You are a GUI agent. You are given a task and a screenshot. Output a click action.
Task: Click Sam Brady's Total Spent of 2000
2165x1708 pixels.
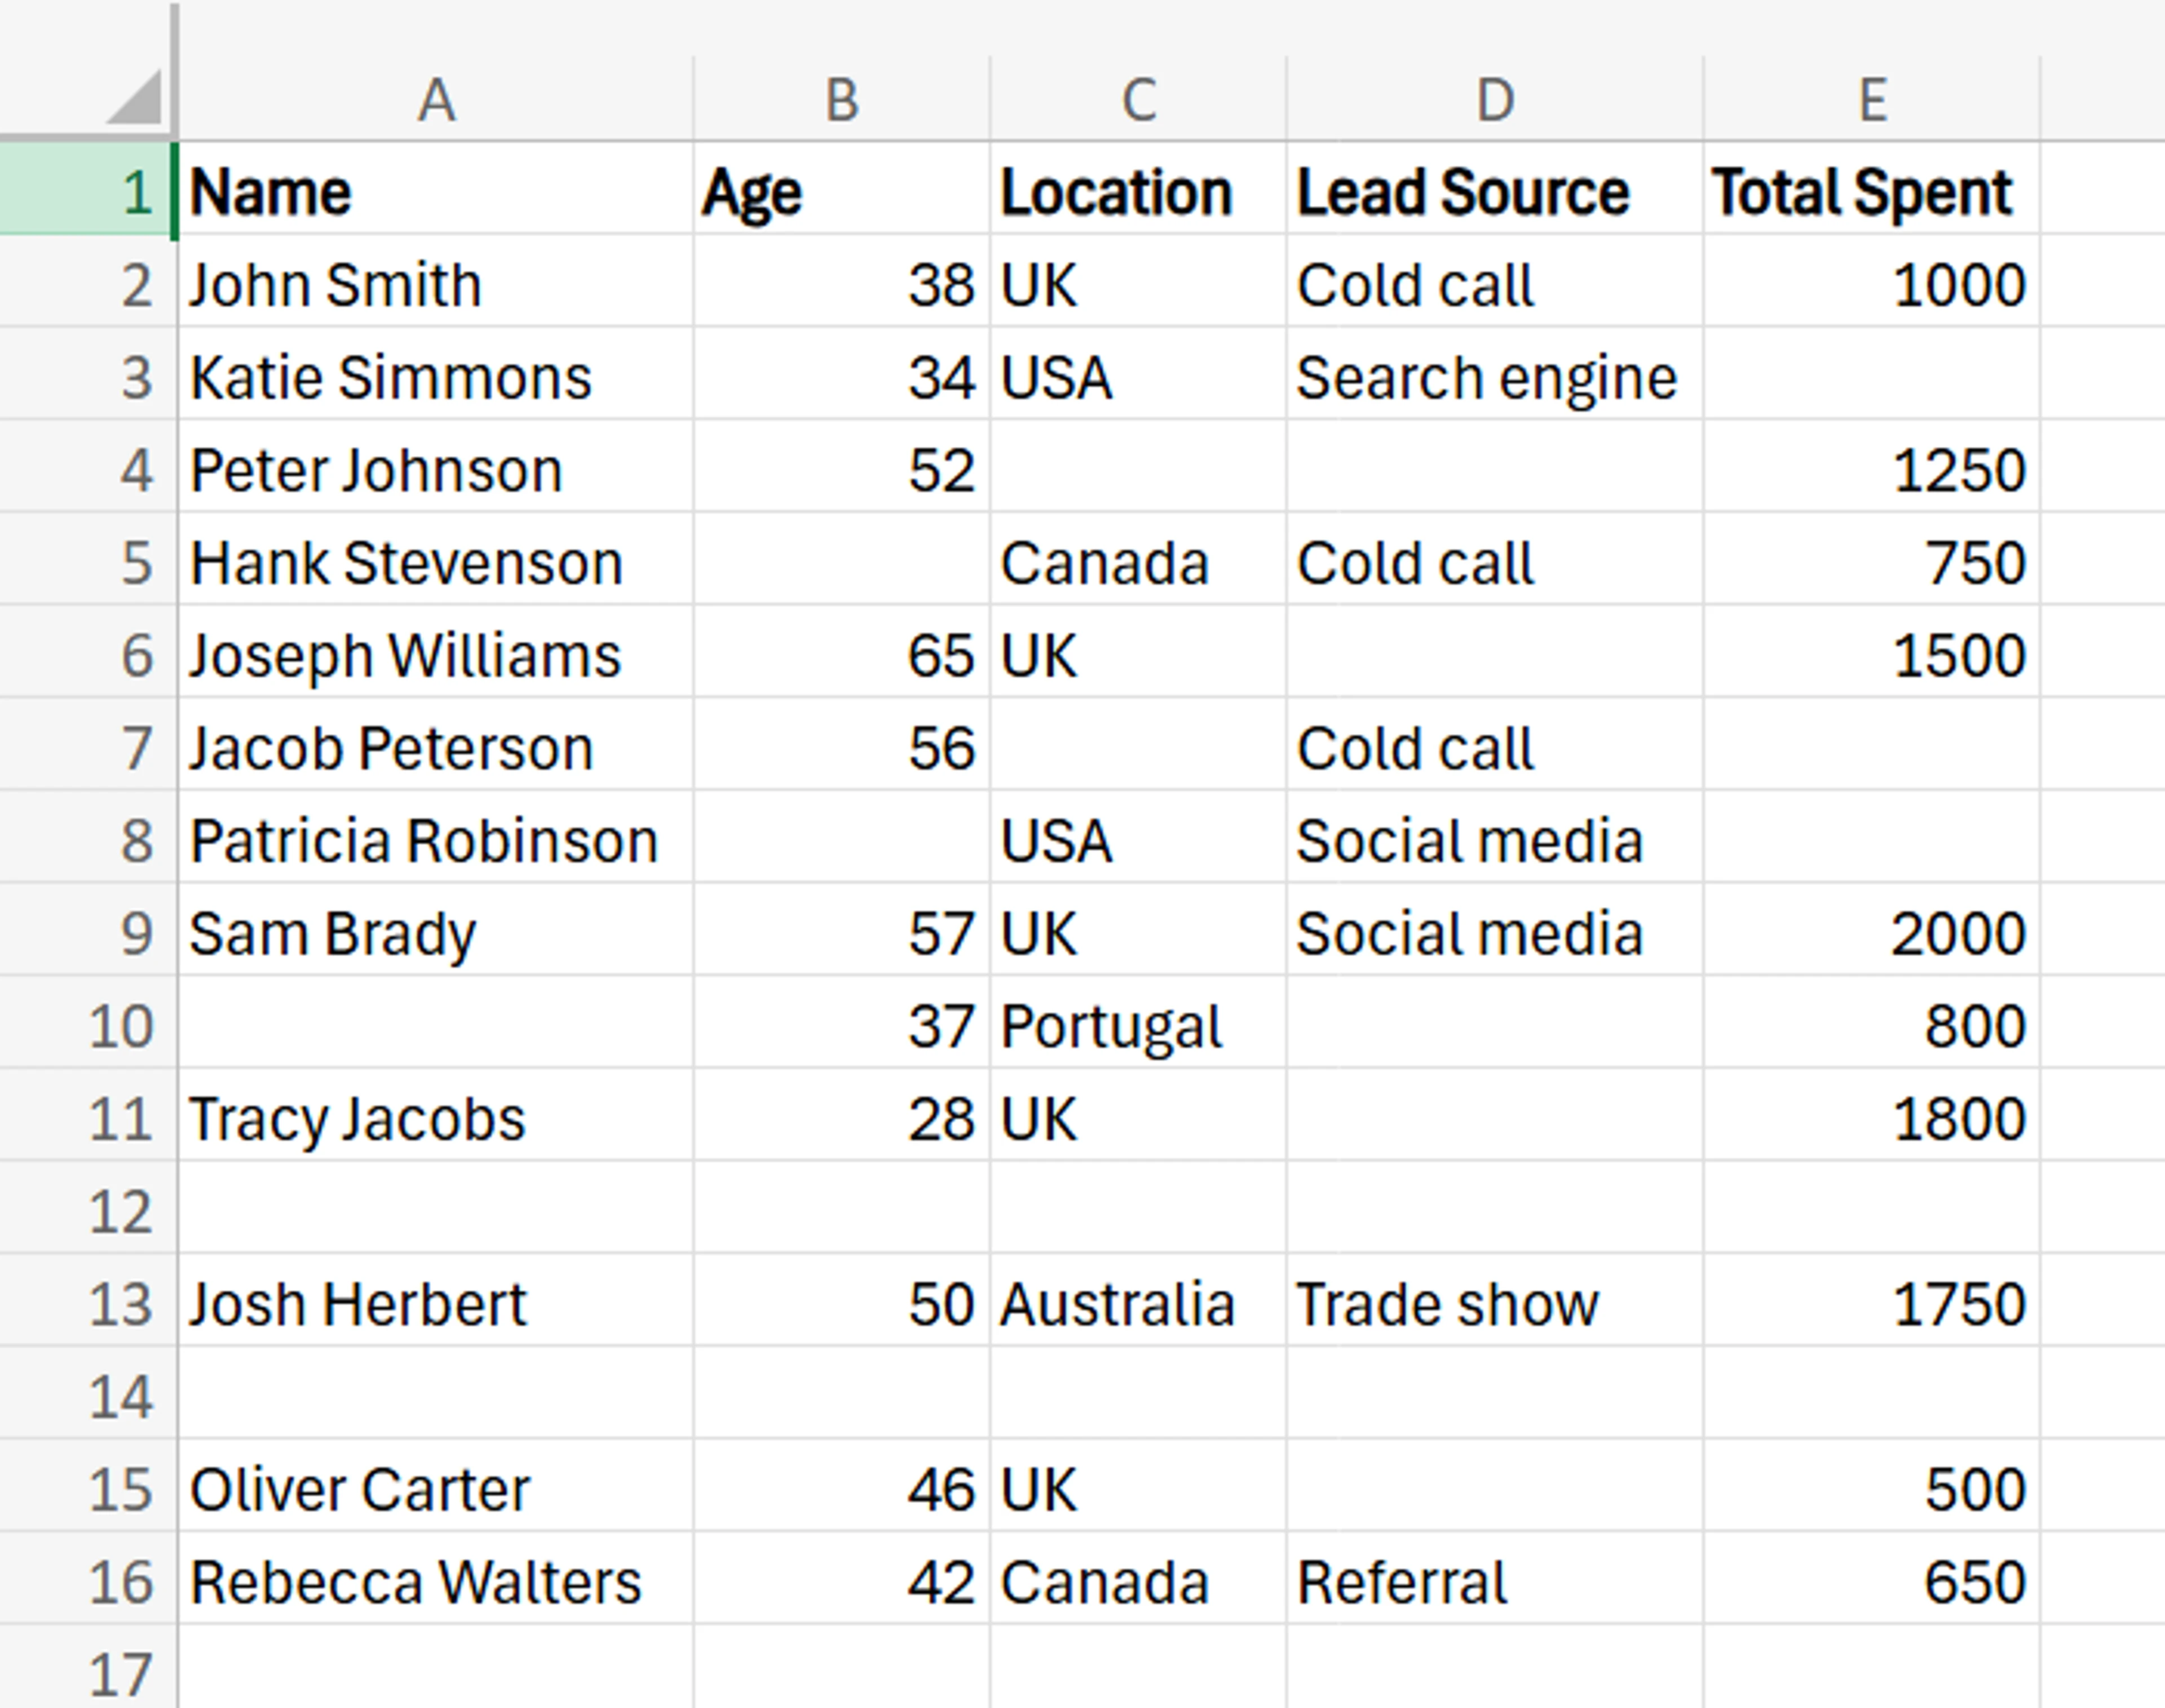pyautogui.click(x=1870, y=932)
